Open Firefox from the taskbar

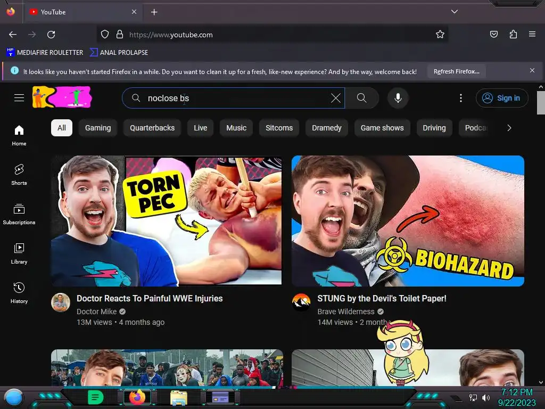click(x=137, y=397)
